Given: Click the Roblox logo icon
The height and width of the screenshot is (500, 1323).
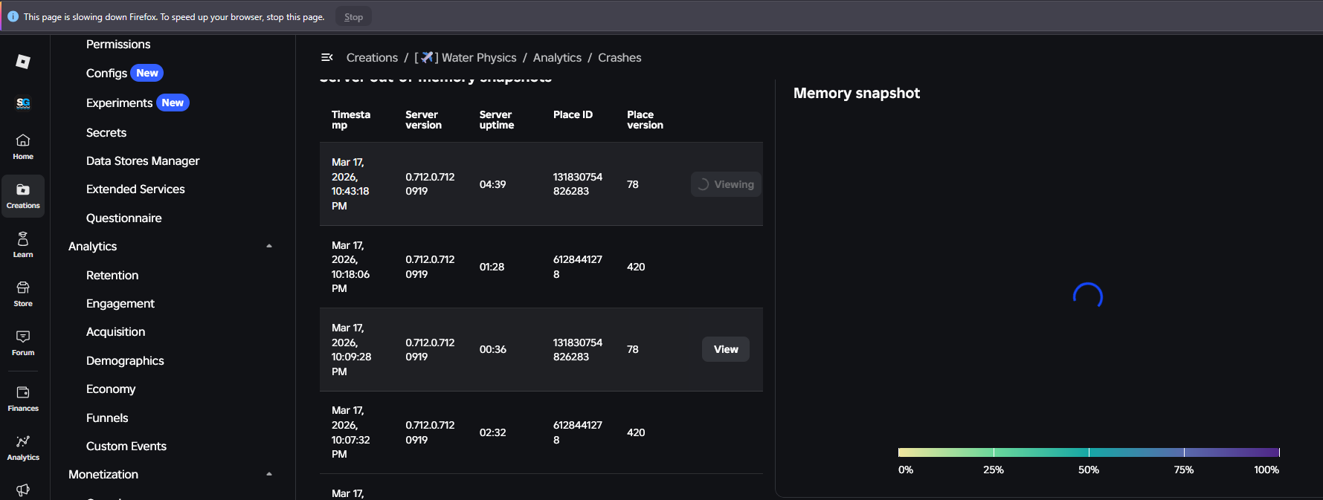Looking at the screenshot, I should pos(23,62).
